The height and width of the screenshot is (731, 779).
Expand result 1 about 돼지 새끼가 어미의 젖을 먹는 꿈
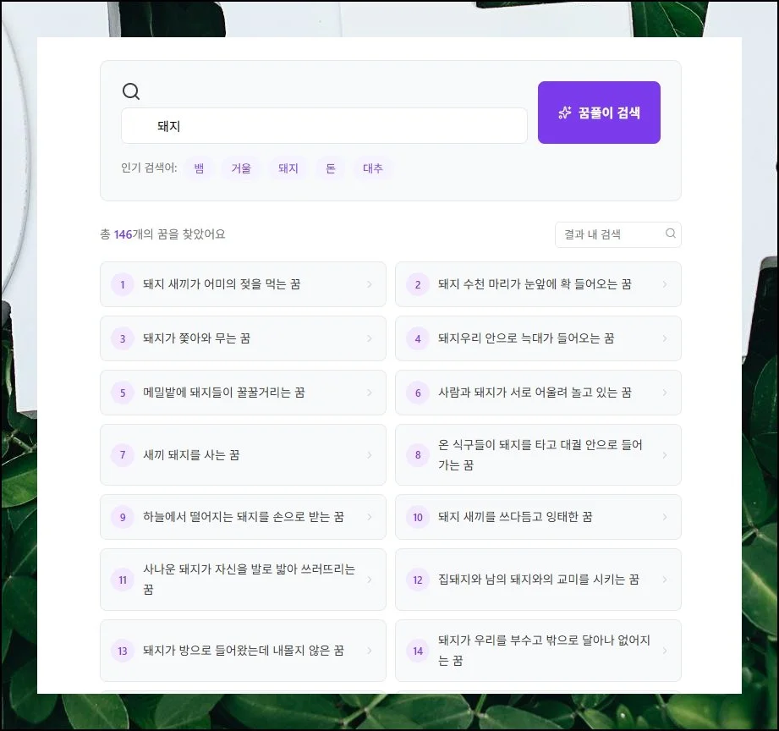tap(243, 284)
